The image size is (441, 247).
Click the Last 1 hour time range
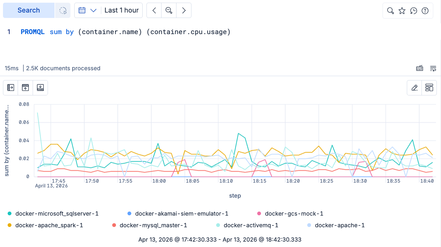(121, 10)
